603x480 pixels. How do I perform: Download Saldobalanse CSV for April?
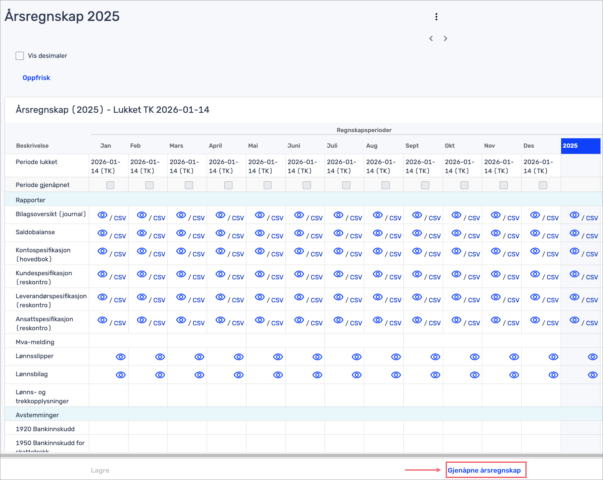tap(238, 236)
